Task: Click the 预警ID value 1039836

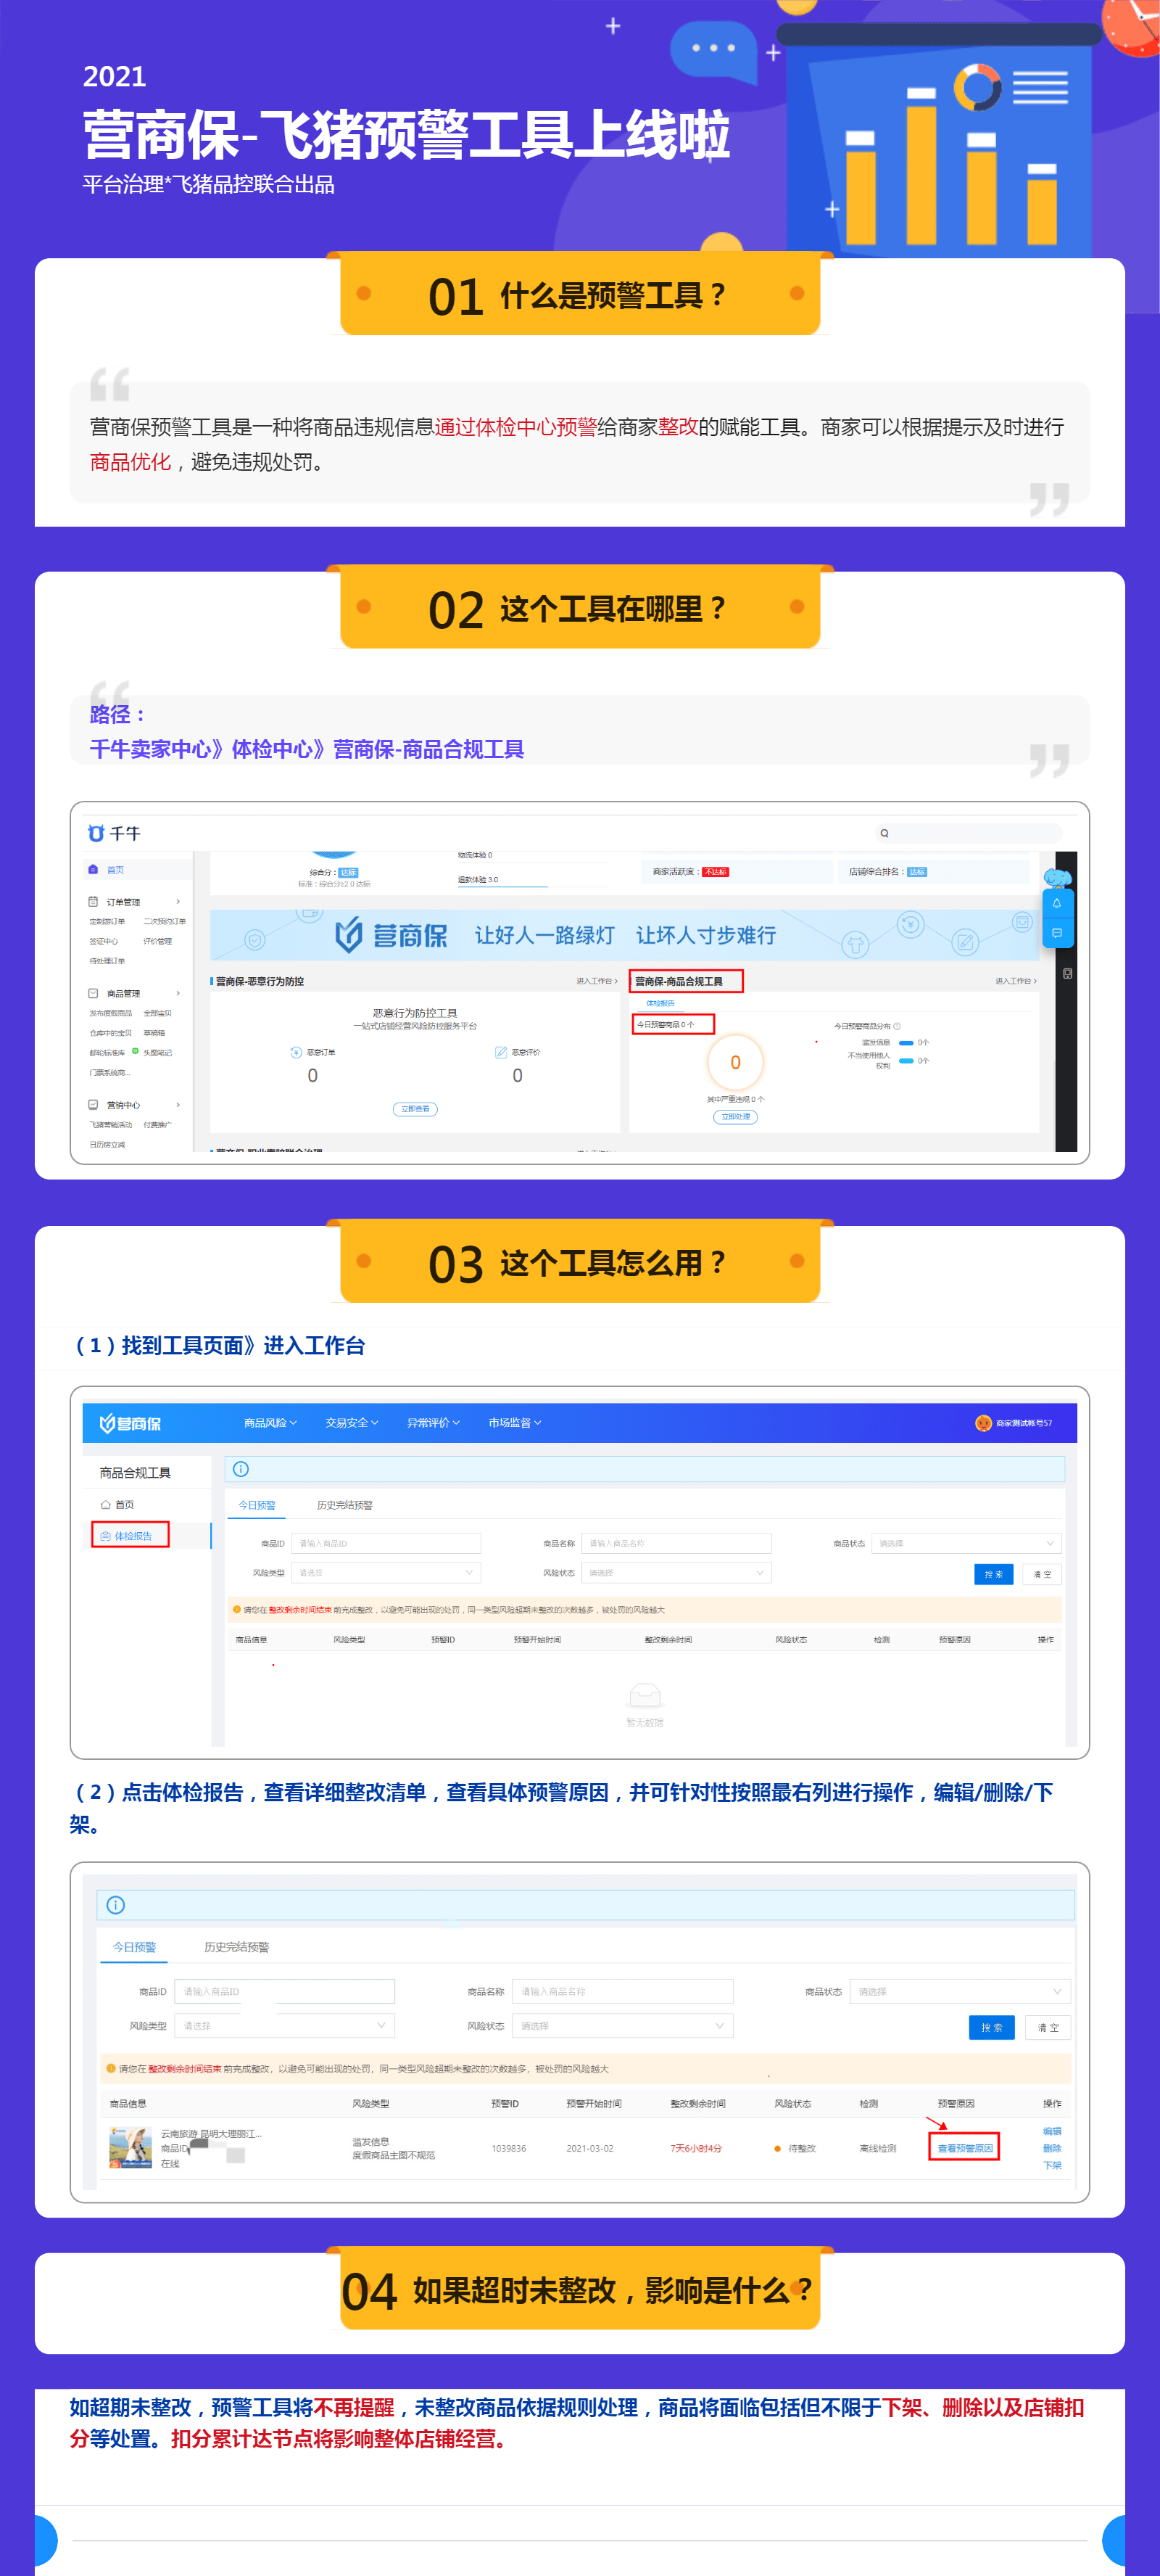Action: 508,2148
